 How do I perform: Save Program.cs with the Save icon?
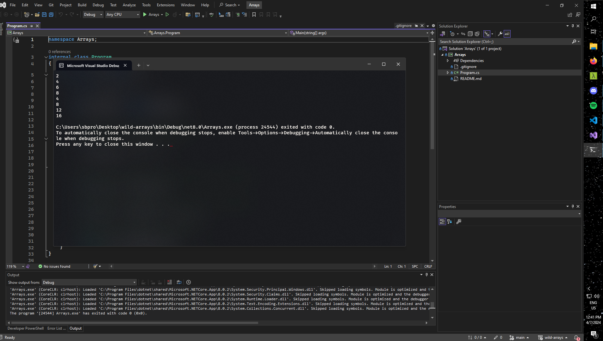tap(44, 15)
